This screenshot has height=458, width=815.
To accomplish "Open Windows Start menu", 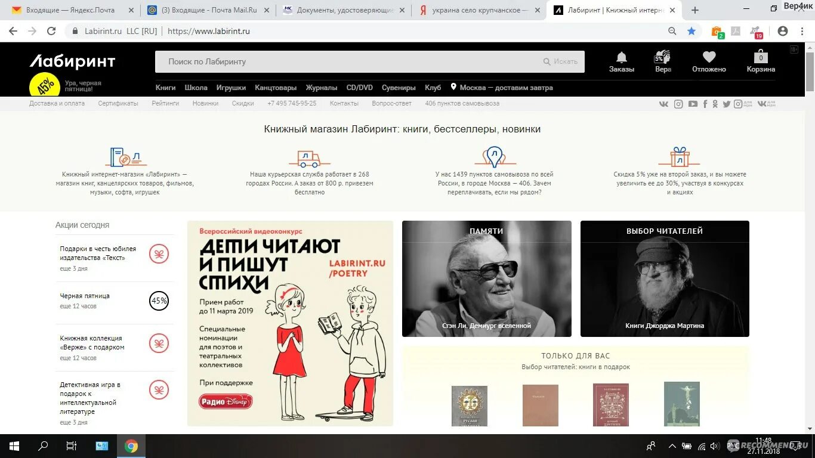I will [x=14, y=446].
